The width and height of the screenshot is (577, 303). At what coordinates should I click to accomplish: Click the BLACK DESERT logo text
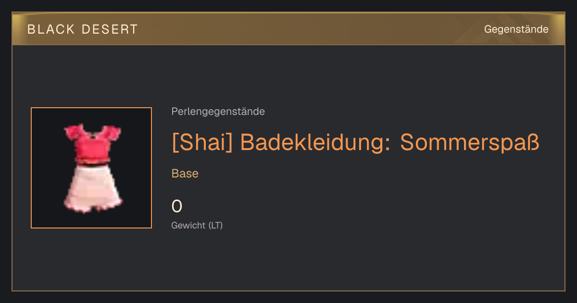pos(83,29)
